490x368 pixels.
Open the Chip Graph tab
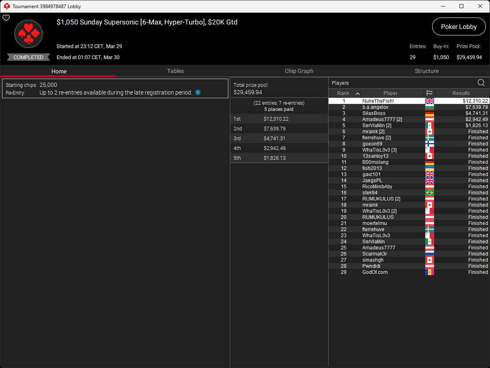click(299, 71)
